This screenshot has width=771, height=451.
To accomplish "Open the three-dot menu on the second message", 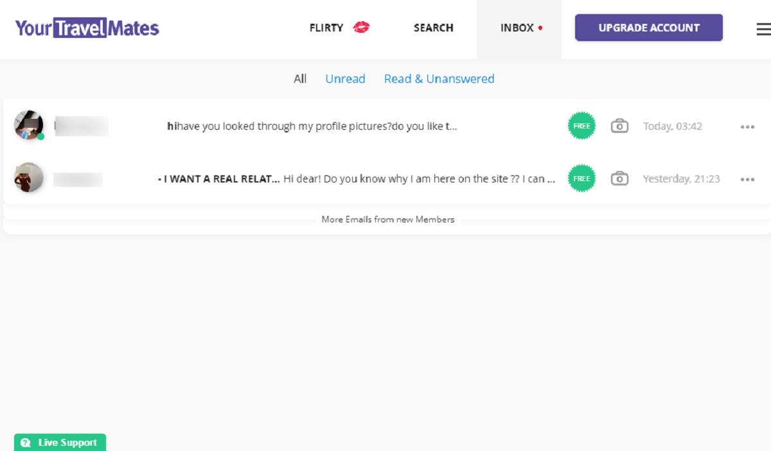I will point(747,179).
